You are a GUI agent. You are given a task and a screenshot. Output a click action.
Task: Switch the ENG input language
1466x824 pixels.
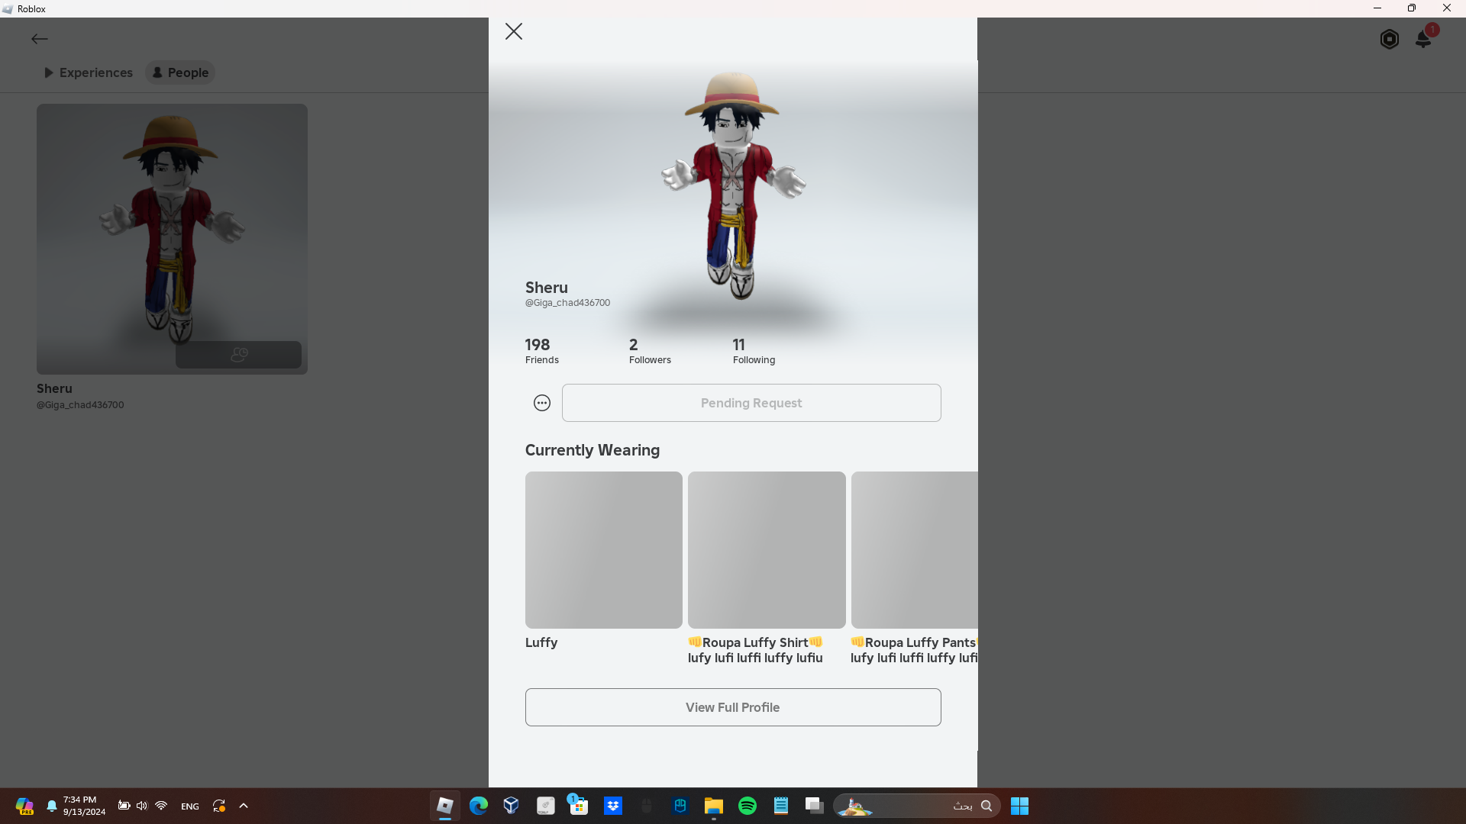pos(190,806)
